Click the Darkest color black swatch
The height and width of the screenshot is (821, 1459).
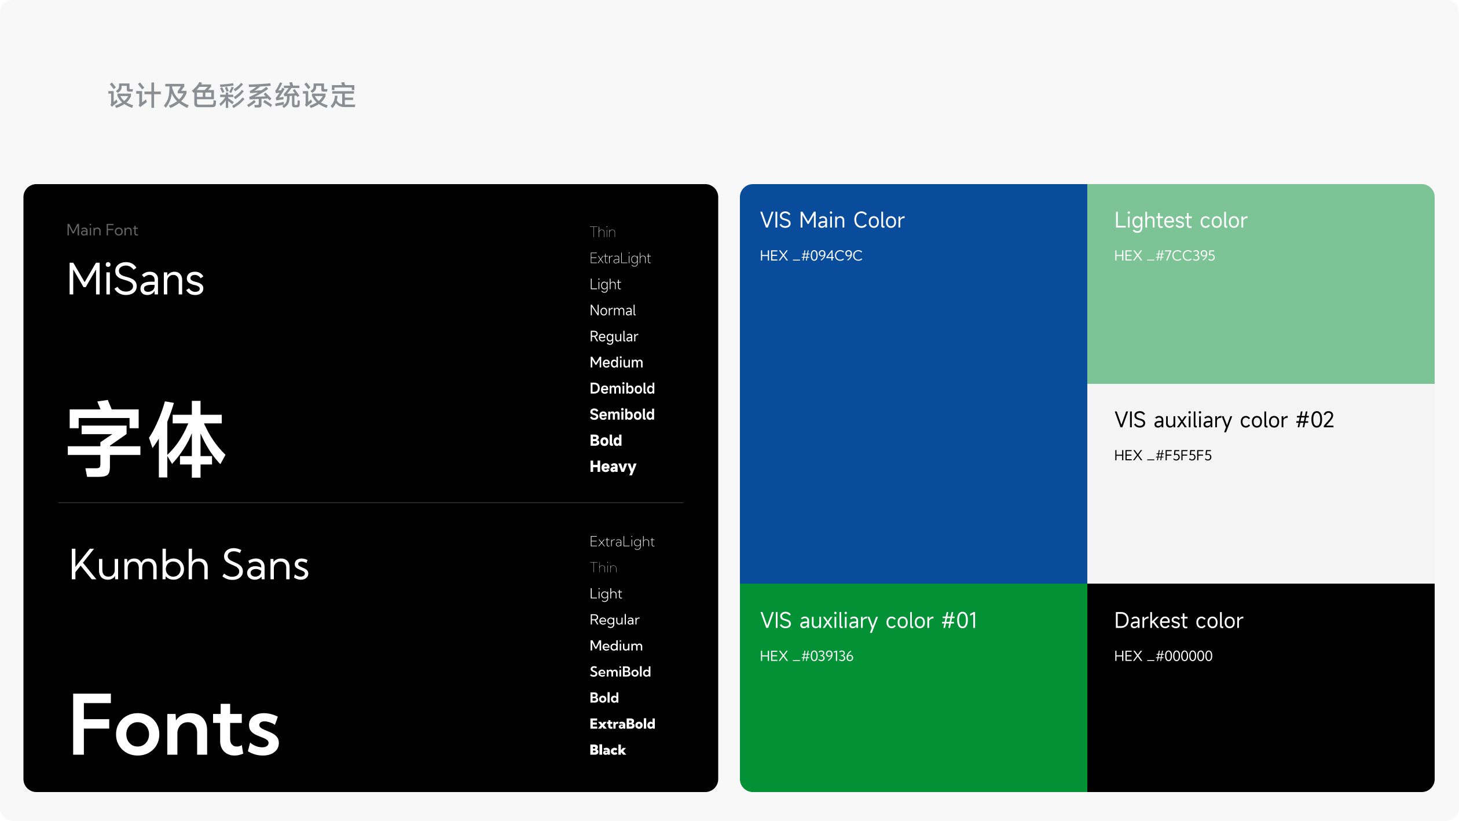[1260, 724]
